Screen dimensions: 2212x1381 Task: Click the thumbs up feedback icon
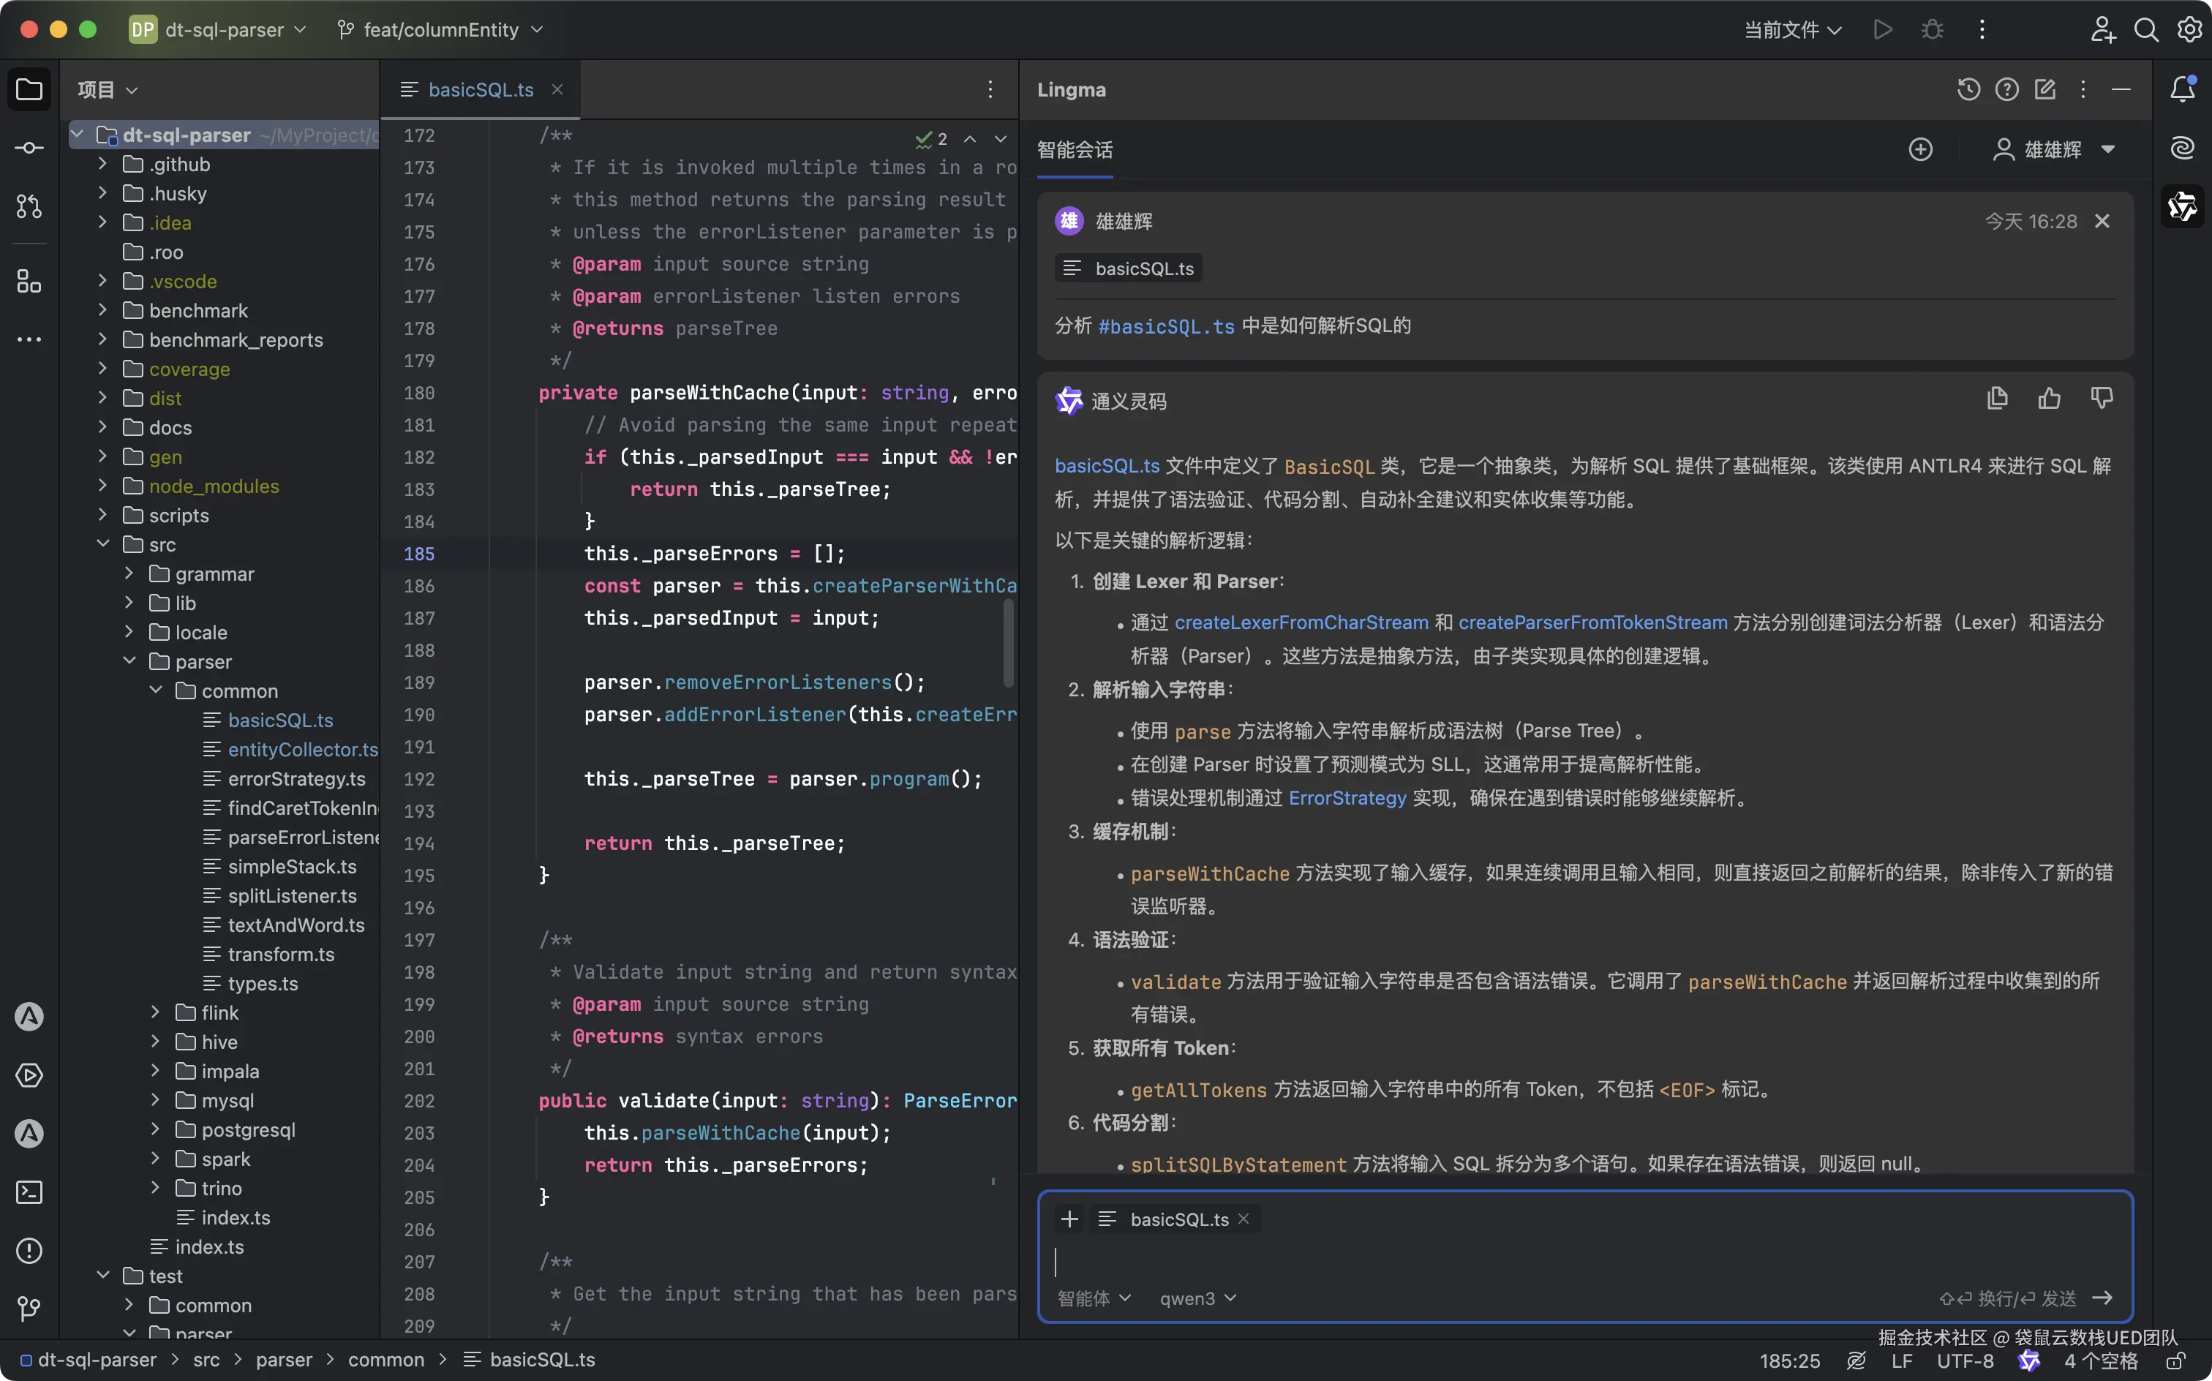tap(2049, 399)
